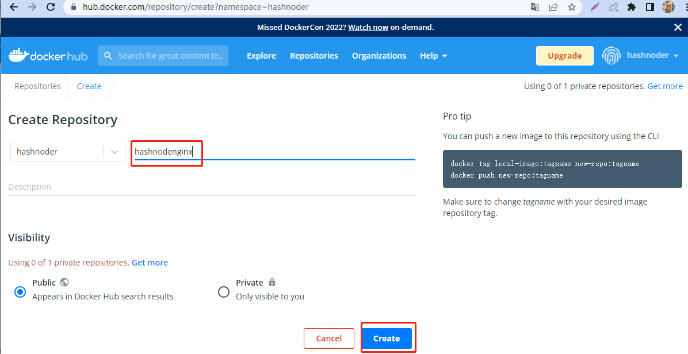This screenshot has width=688, height=354.
Task: Click the search magnifier icon
Action: click(108, 56)
